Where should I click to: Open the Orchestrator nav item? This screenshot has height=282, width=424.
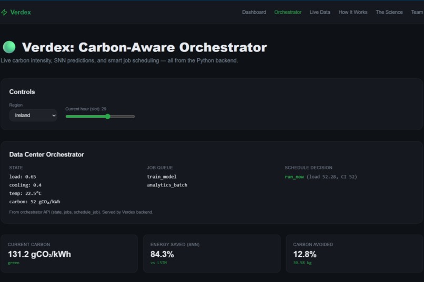pos(288,12)
